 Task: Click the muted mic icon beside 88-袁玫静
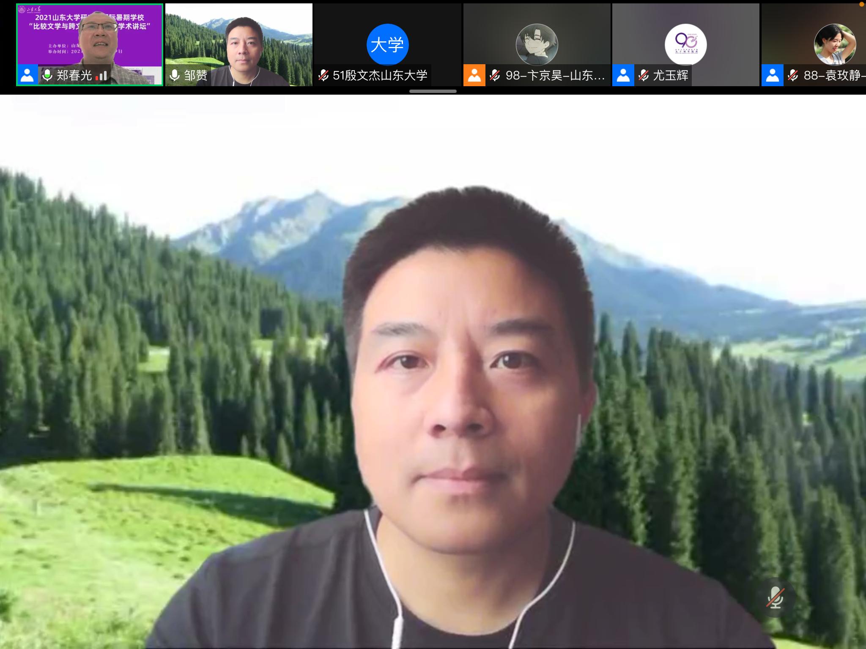pyautogui.click(x=793, y=76)
